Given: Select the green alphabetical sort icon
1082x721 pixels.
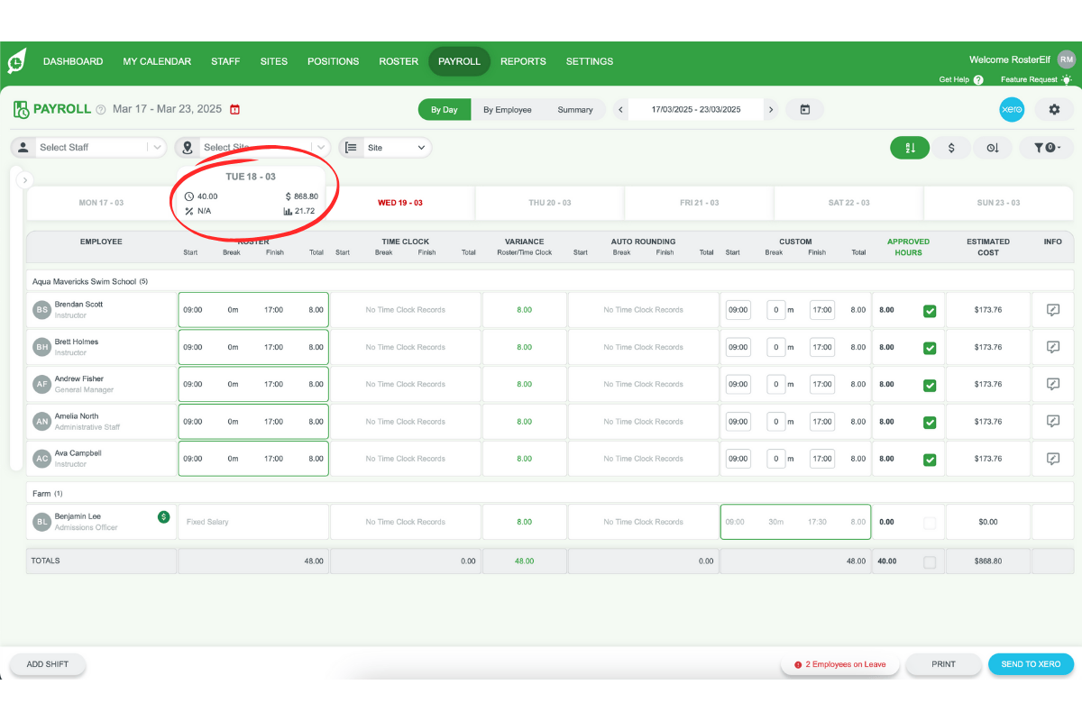Looking at the screenshot, I should coord(909,147).
